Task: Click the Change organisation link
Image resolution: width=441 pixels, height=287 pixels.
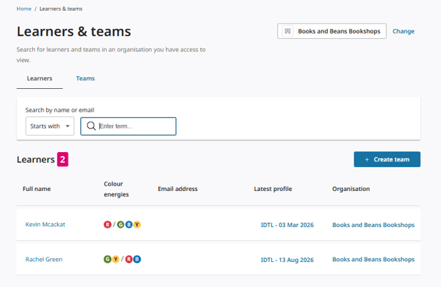Action: [x=404, y=31]
